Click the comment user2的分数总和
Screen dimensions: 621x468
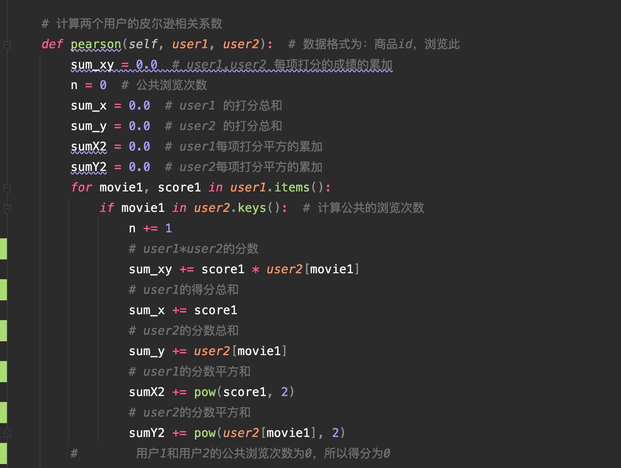click(183, 331)
